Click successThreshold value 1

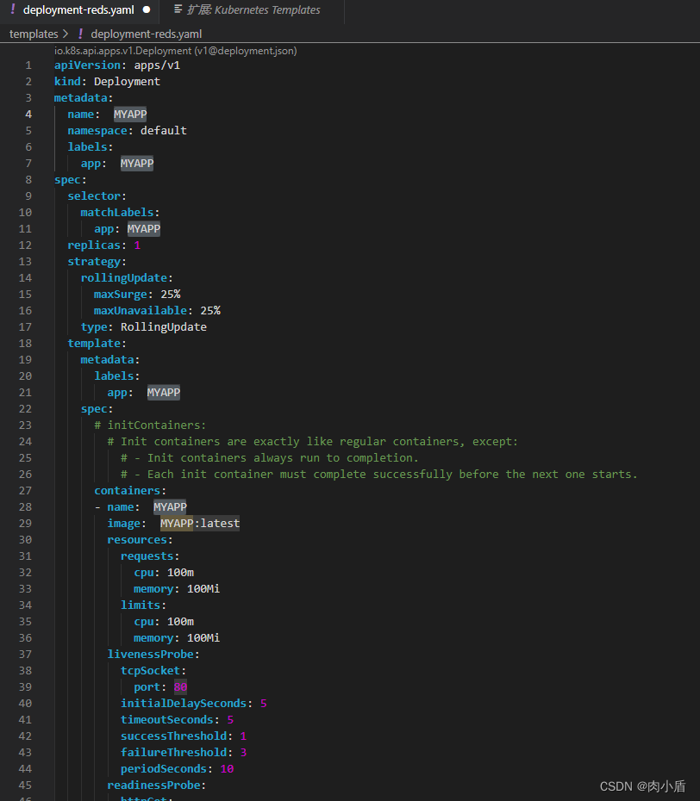243,736
